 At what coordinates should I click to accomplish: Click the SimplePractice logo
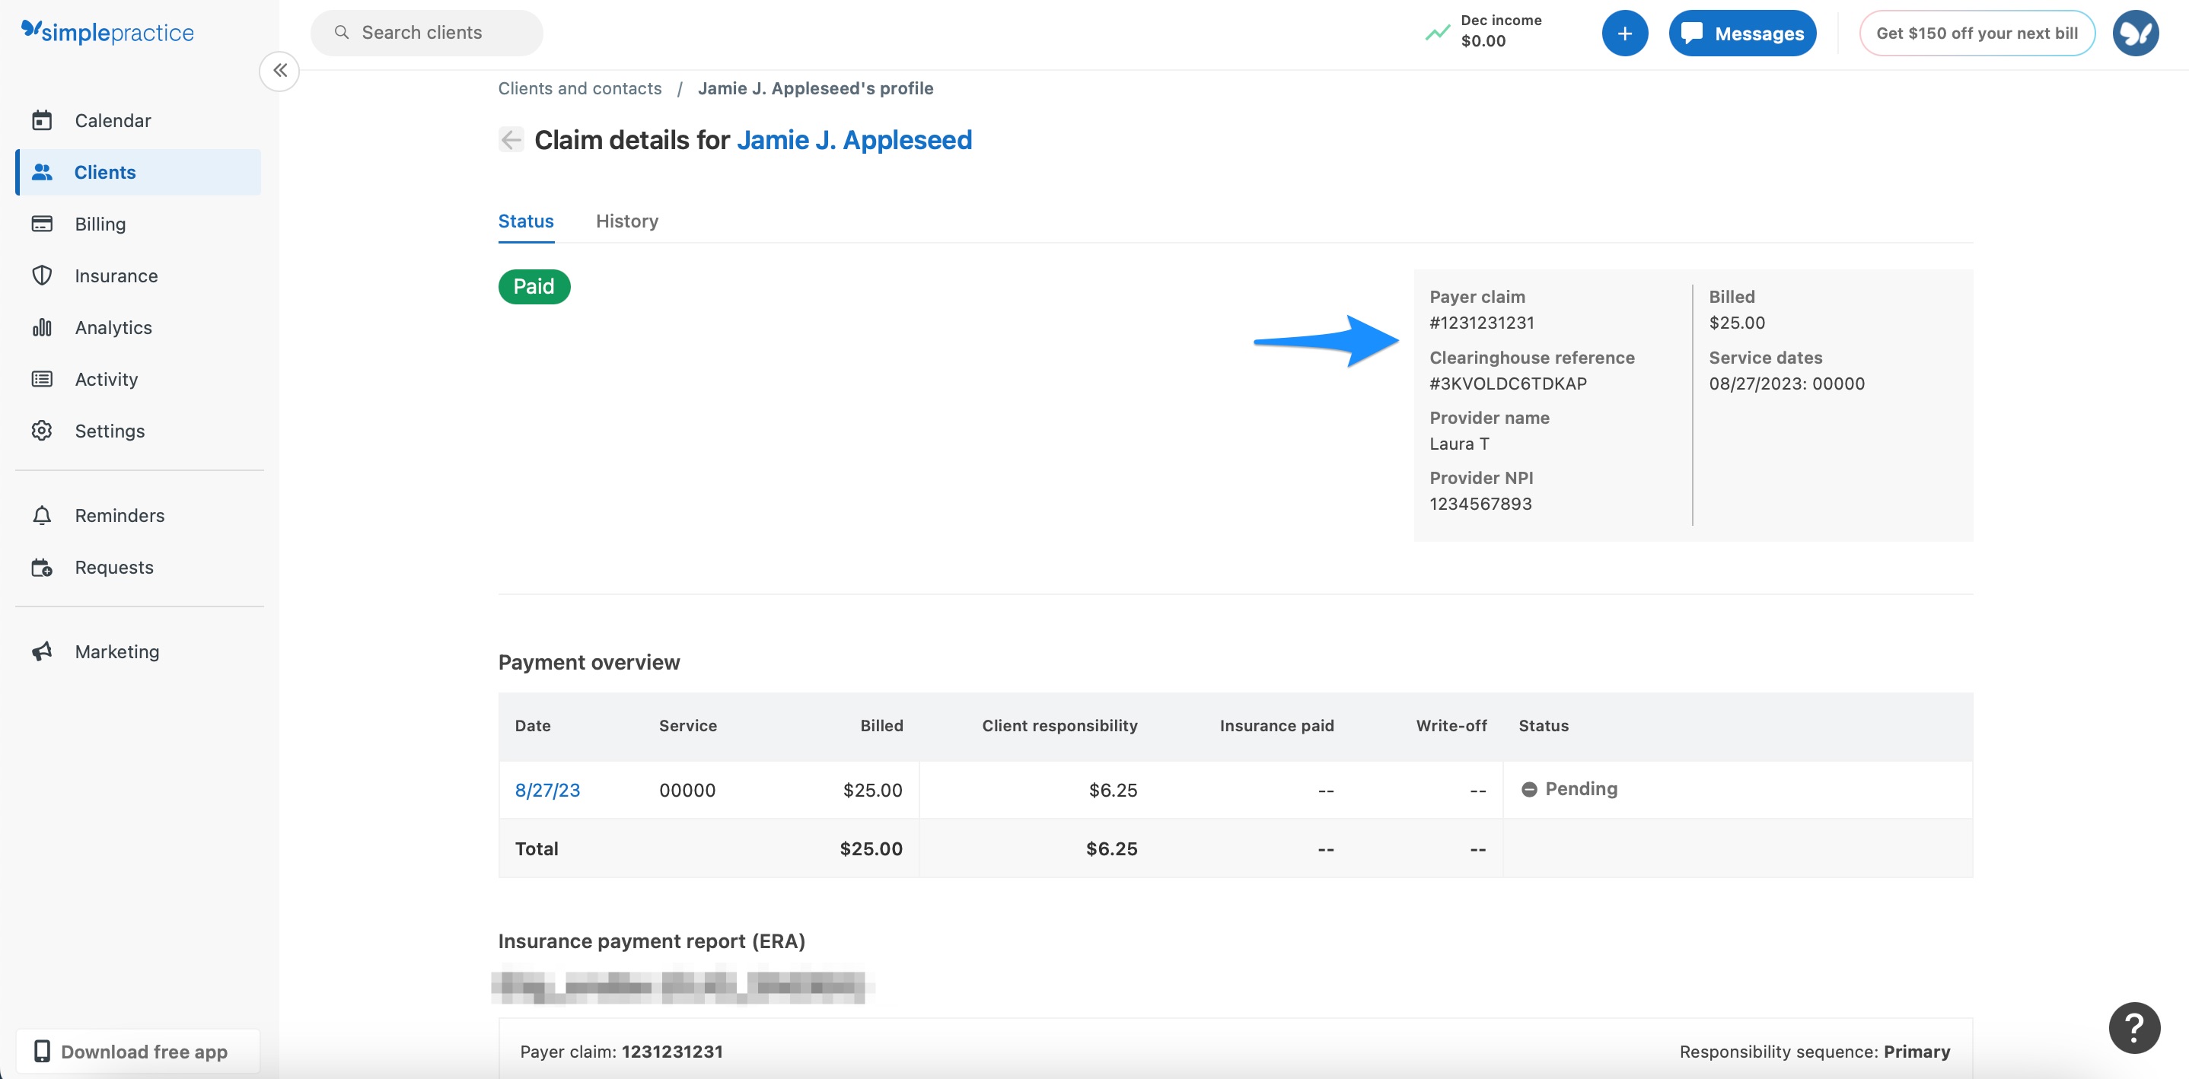pos(108,32)
